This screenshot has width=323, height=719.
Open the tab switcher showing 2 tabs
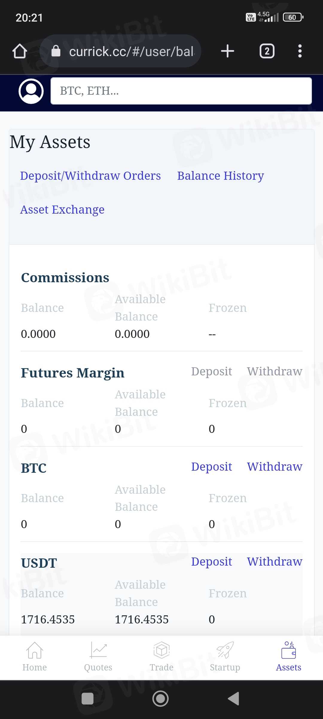(267, 51)
